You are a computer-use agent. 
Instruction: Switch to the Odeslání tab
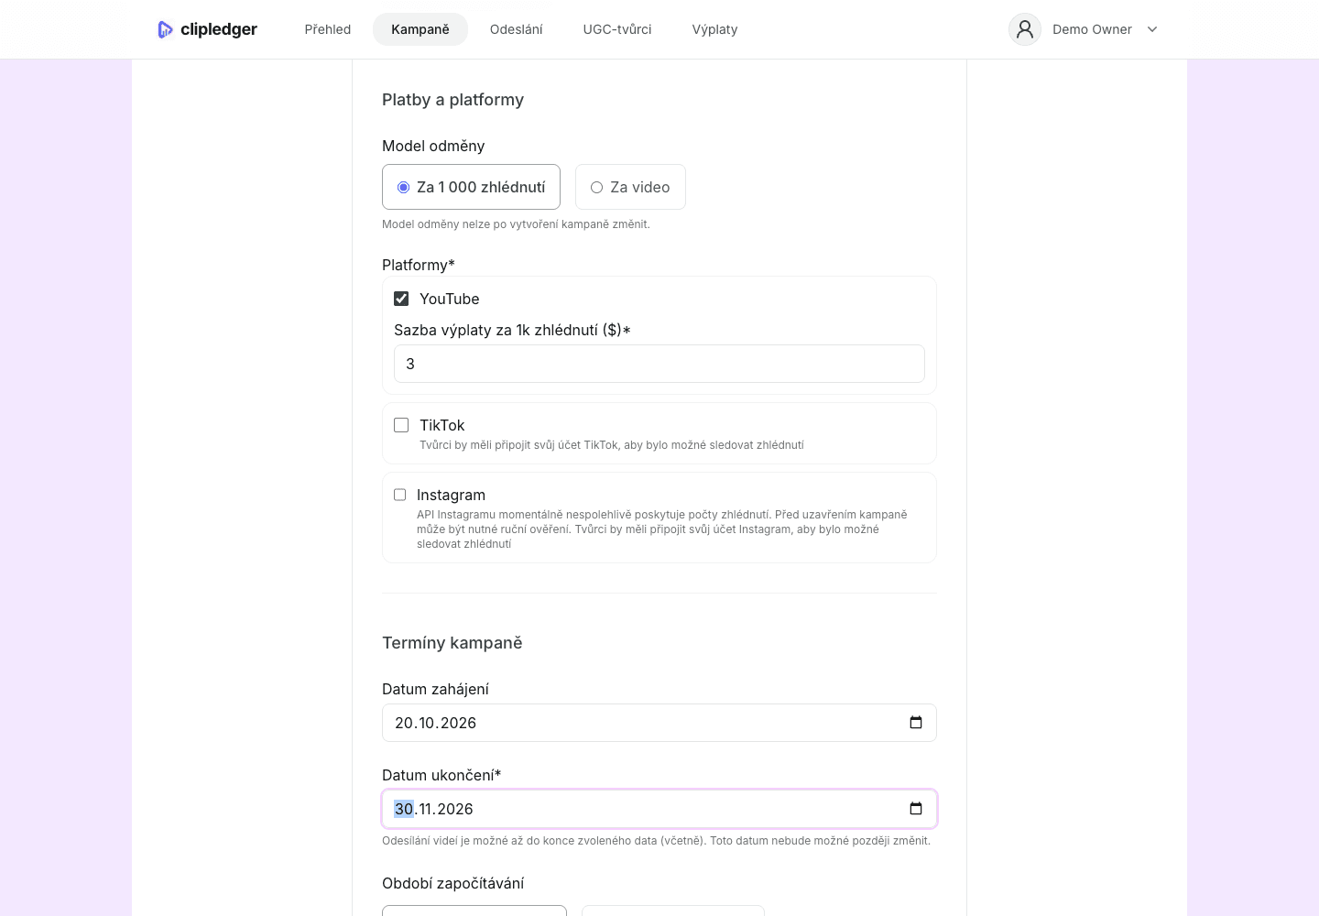(x=517, y=29)
